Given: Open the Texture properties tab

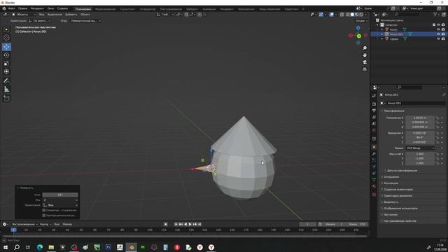Looking at the screenshot, I should (374, 195).
